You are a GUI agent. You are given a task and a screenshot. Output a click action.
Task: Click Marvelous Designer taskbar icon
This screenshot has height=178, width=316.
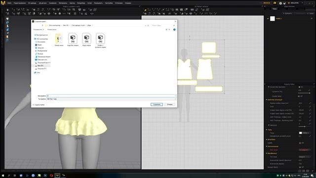tap(57, 176)
